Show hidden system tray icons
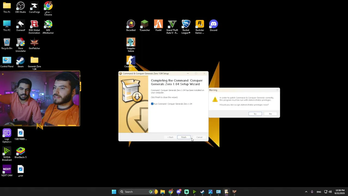This screenshot has width=348, height=196. pos(306,192)
